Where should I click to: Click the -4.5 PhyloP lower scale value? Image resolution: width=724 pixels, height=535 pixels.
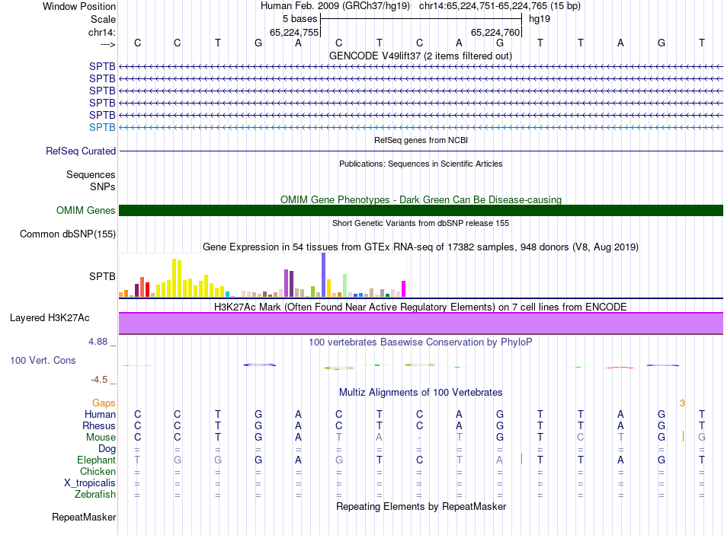point(99,380)
